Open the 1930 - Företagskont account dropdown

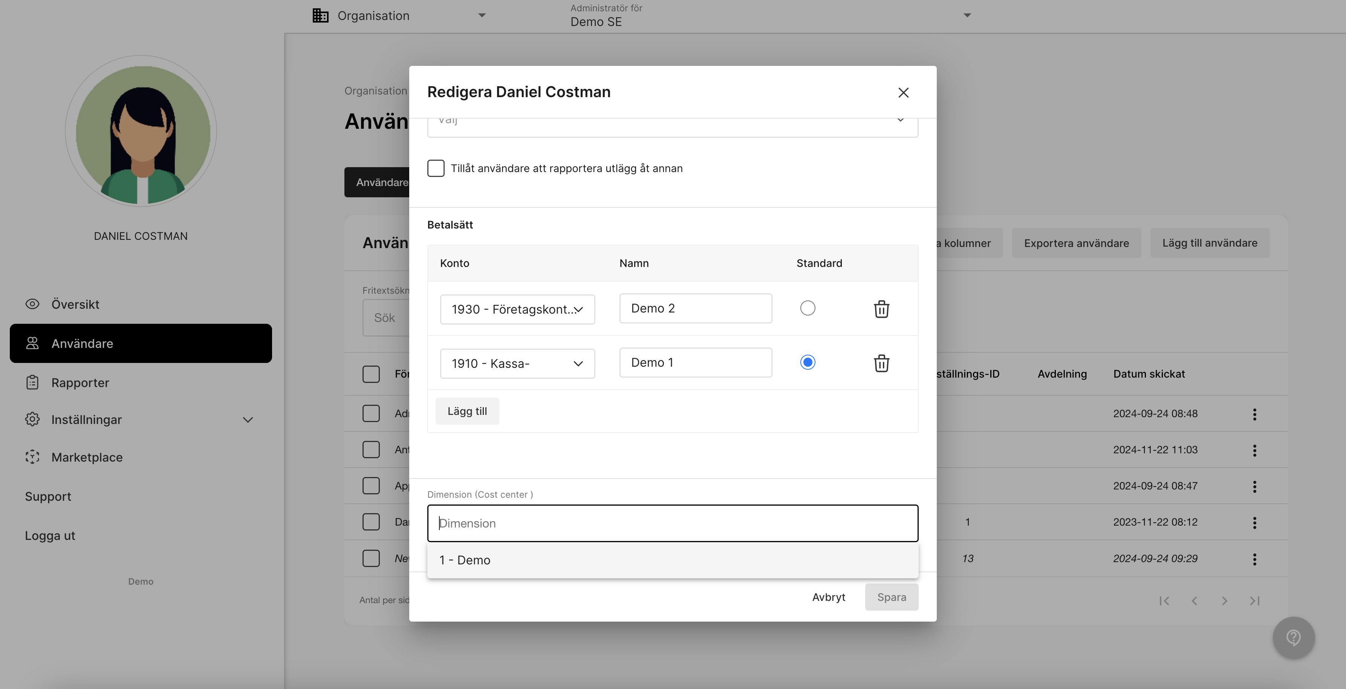517,309
